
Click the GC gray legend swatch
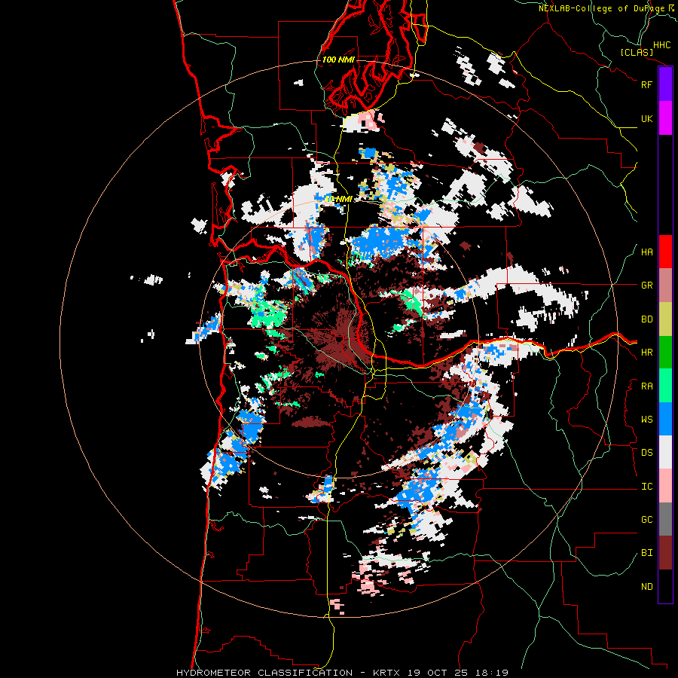pos(665,519)
